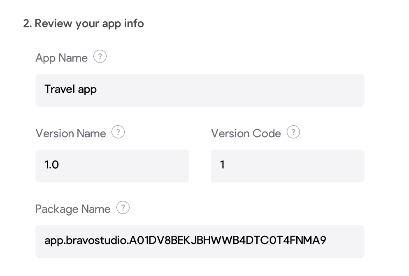Image resolution: width=409 pixels, height=276 pixels.
Task: Click the "bravostudio" part of the package name
Action: [94, 240]
